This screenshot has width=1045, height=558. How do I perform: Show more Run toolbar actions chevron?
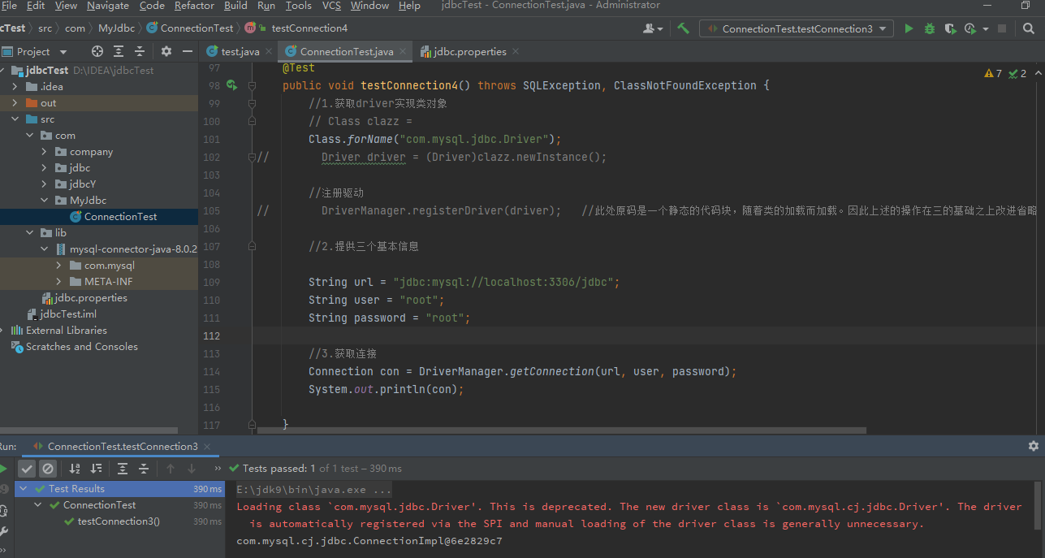point(218,469)
